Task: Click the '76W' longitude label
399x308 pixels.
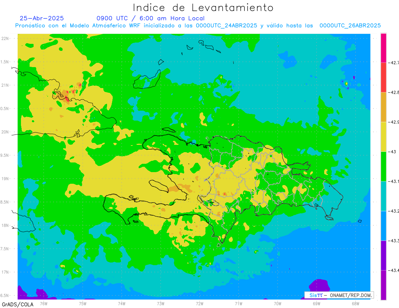Action: (44, 303)
